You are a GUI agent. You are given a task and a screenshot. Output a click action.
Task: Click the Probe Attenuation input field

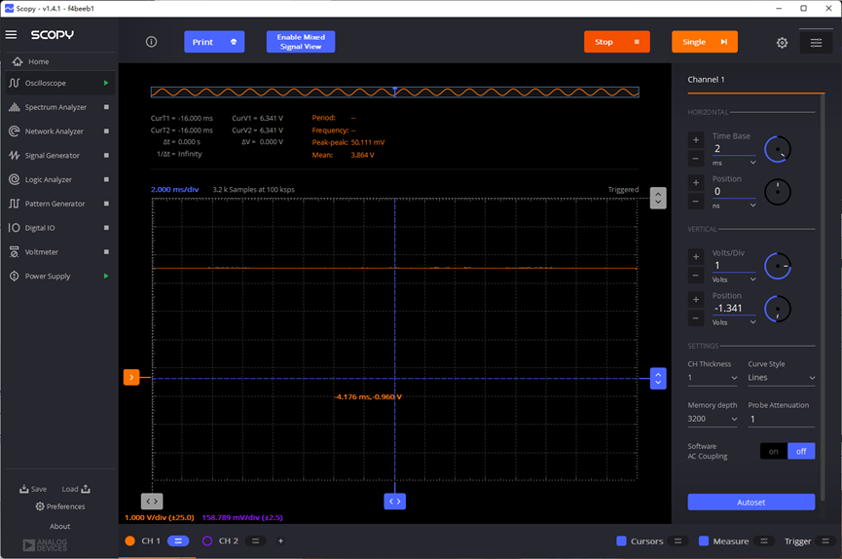pyautogui.click(x=782, y=419)
